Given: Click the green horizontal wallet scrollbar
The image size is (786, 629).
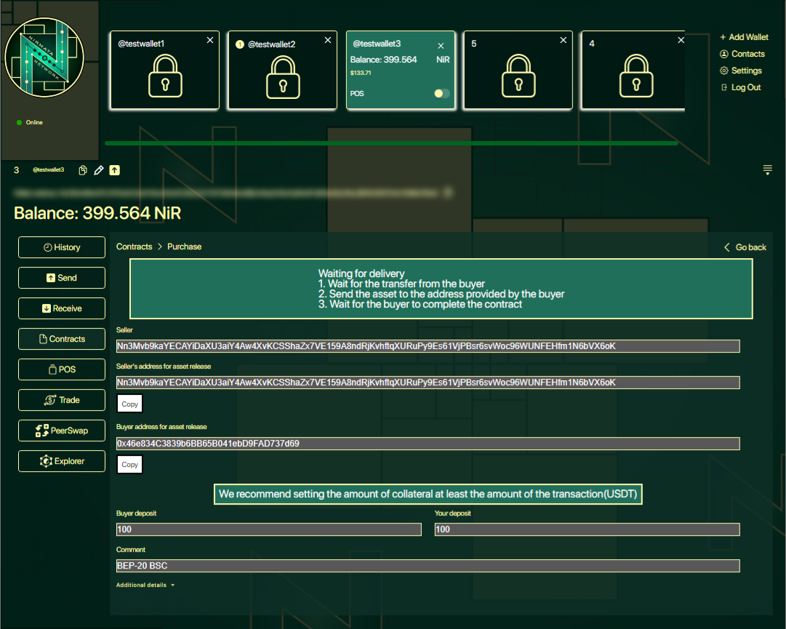Looking at the screenshot, I should tap(391, 143).
